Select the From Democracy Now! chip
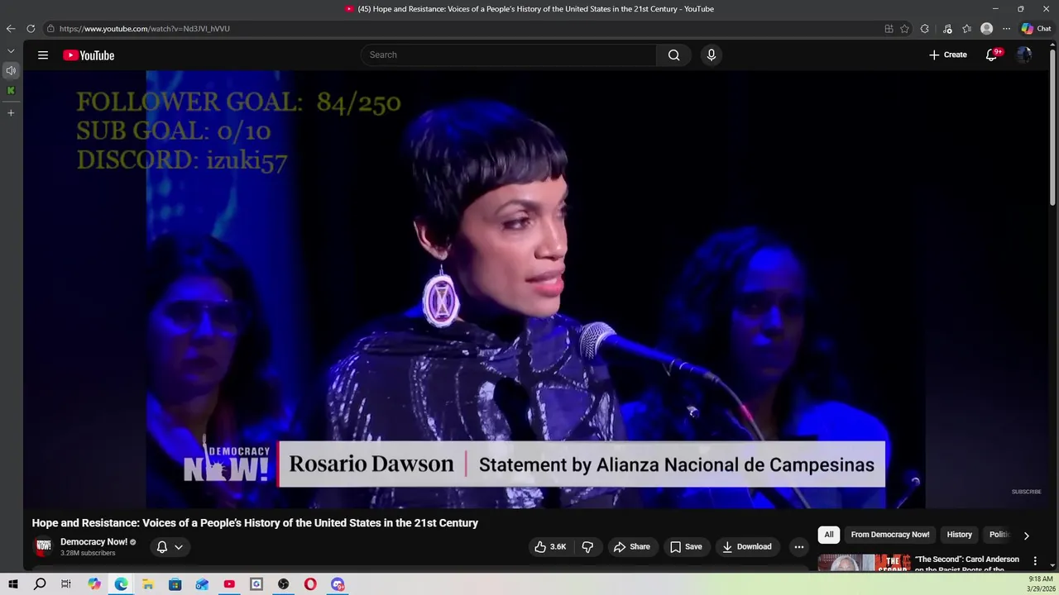The image size is (1059, 595). [x=890, y=535]
